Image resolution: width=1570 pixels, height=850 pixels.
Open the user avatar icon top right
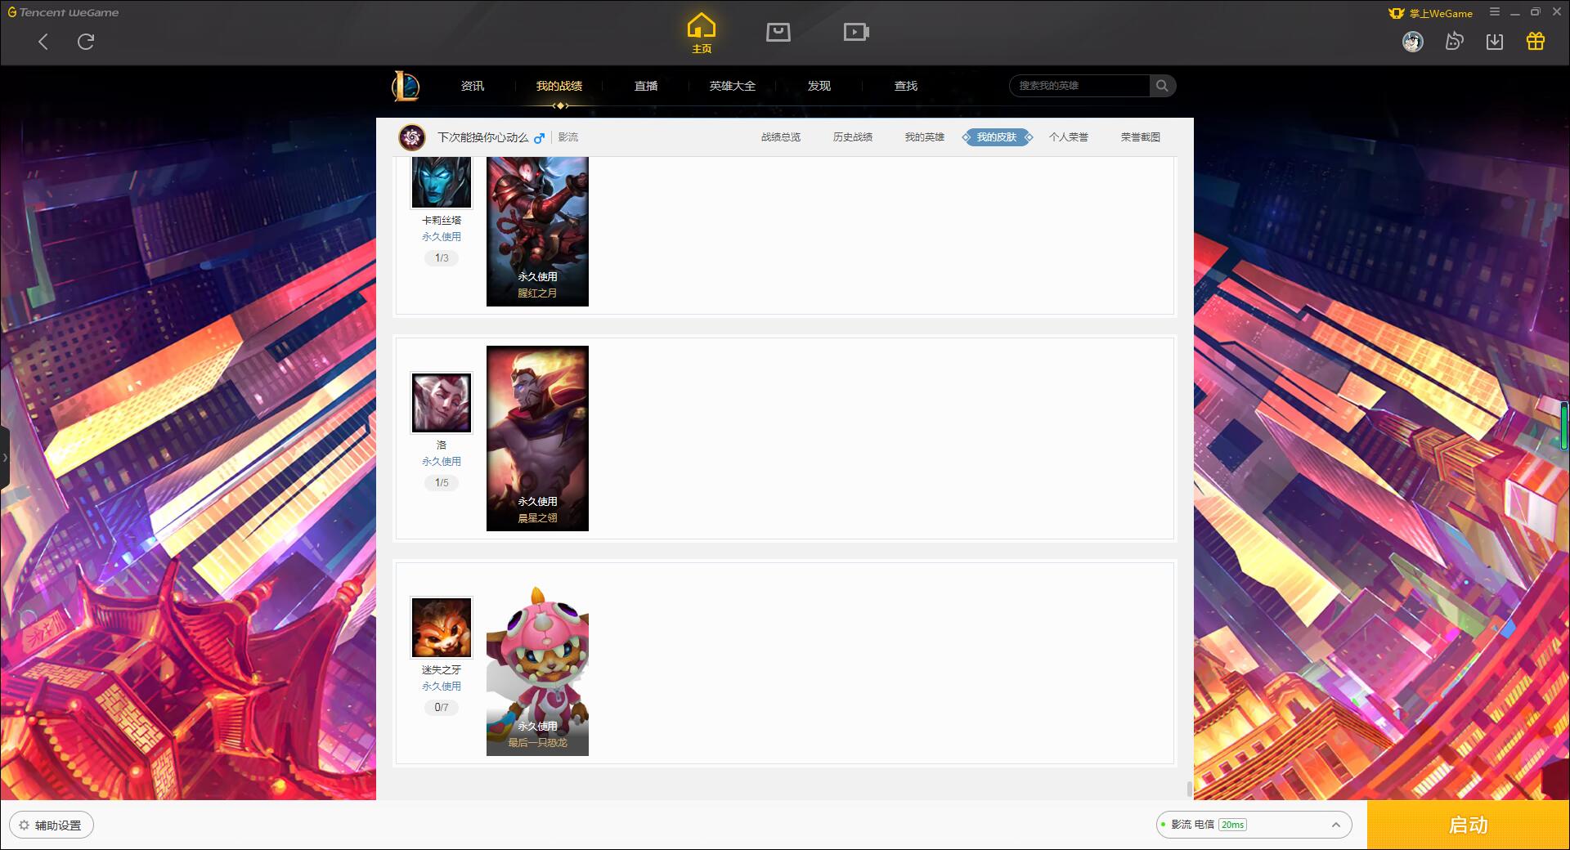point(1412,42)
